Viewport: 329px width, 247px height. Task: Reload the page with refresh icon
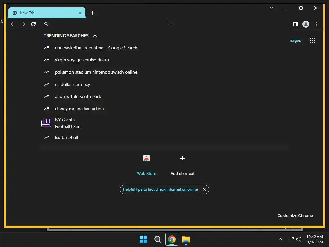click(33, 24)
